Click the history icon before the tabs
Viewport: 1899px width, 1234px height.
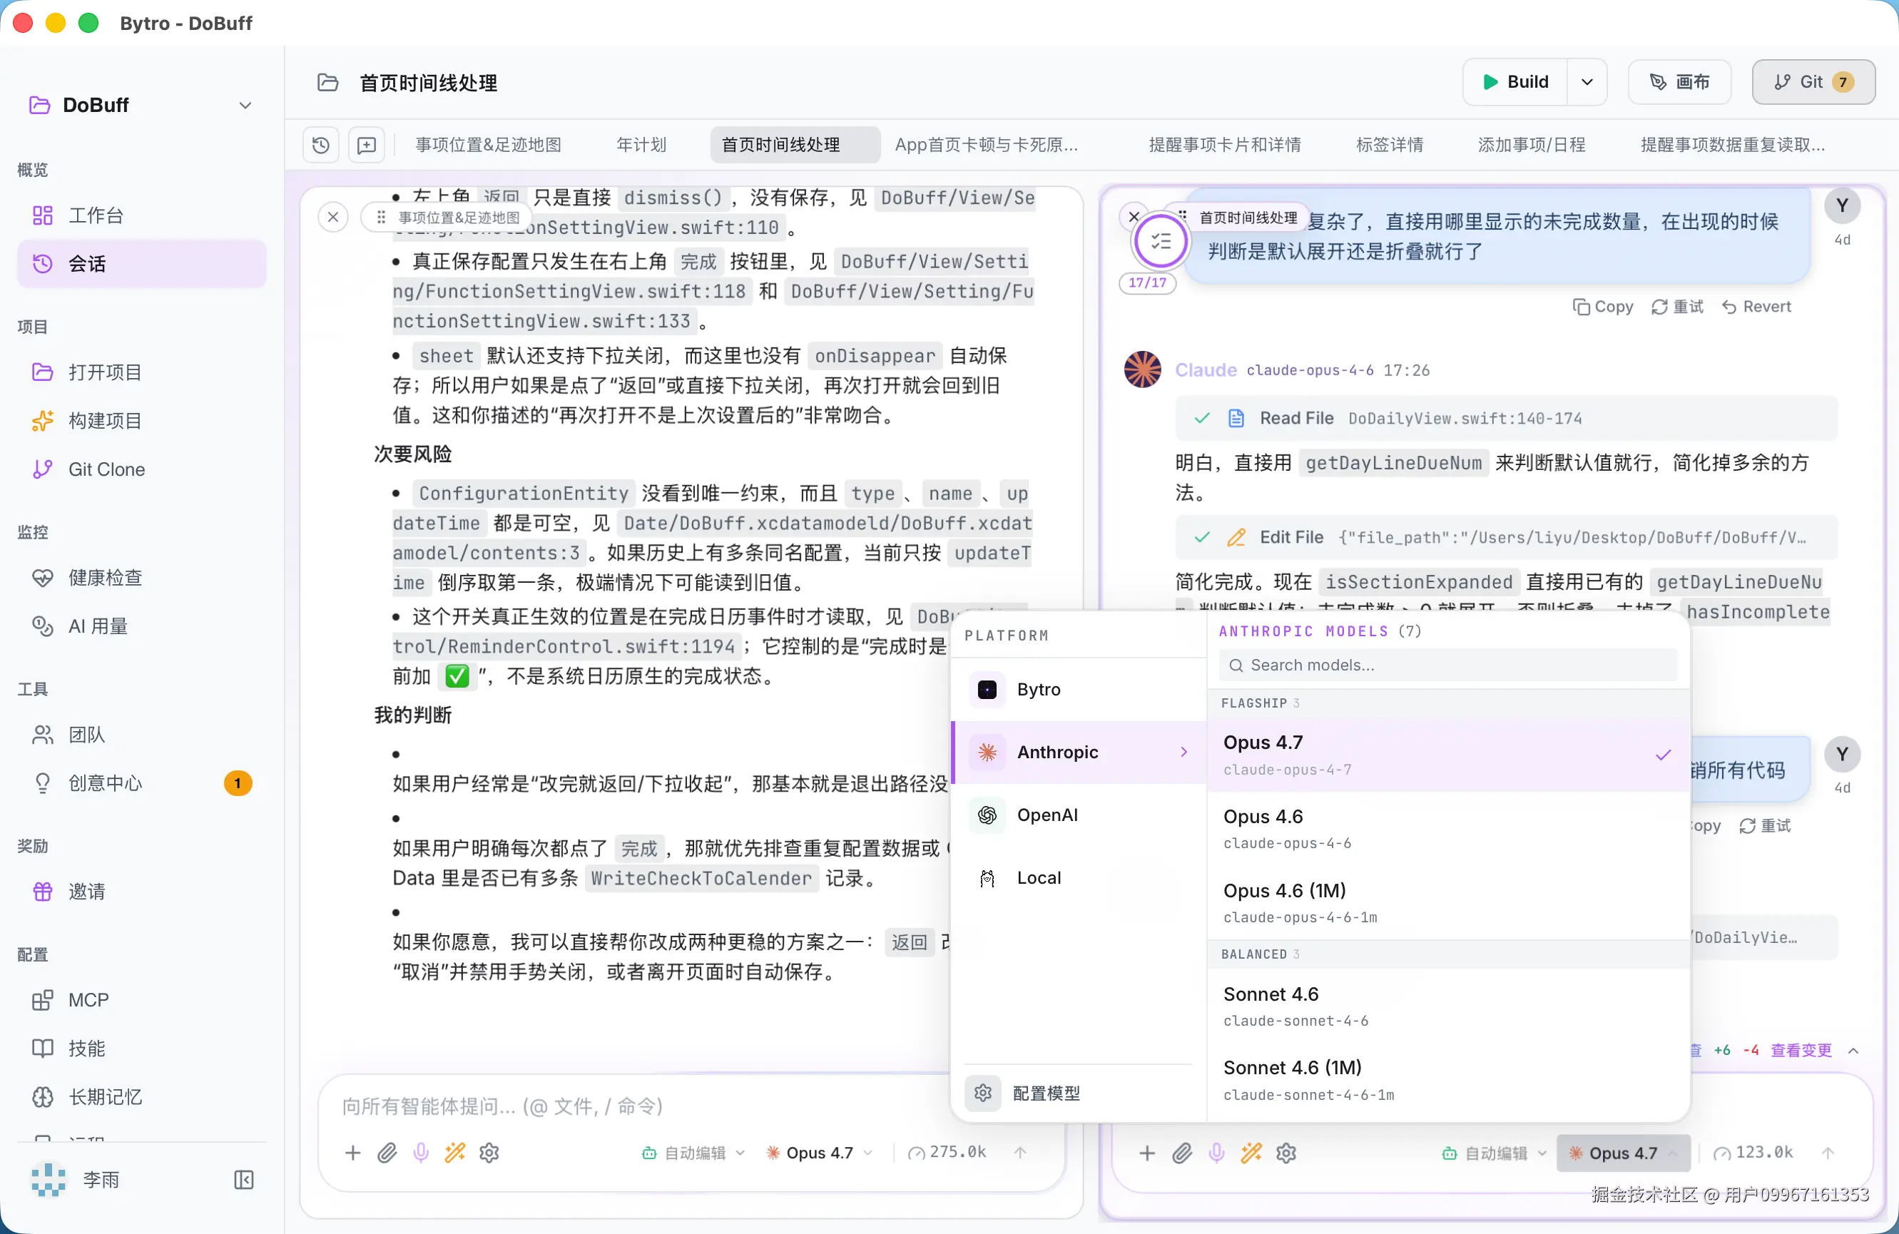pos(321,146)
